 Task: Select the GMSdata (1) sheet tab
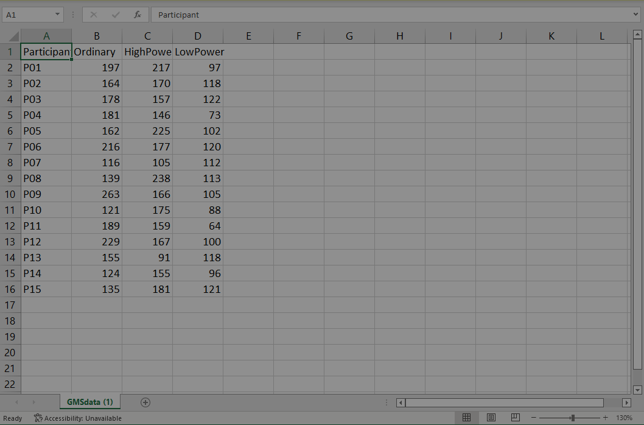(90, 402)
